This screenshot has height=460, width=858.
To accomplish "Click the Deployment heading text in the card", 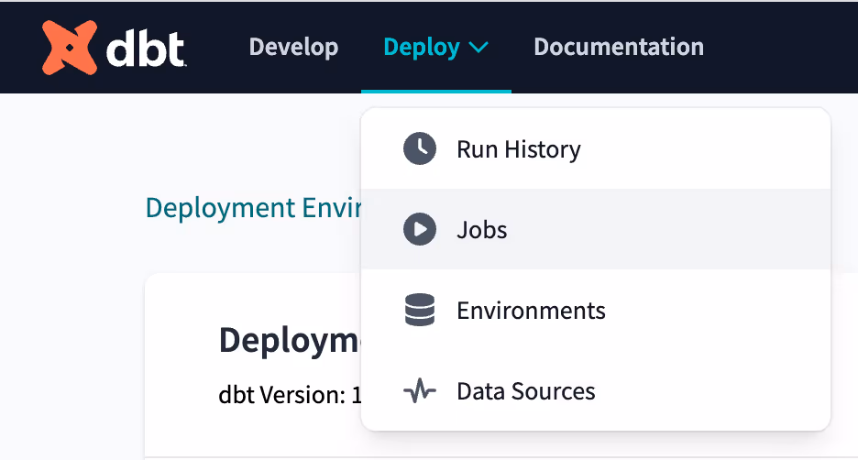I will click(x=290, y=340).
